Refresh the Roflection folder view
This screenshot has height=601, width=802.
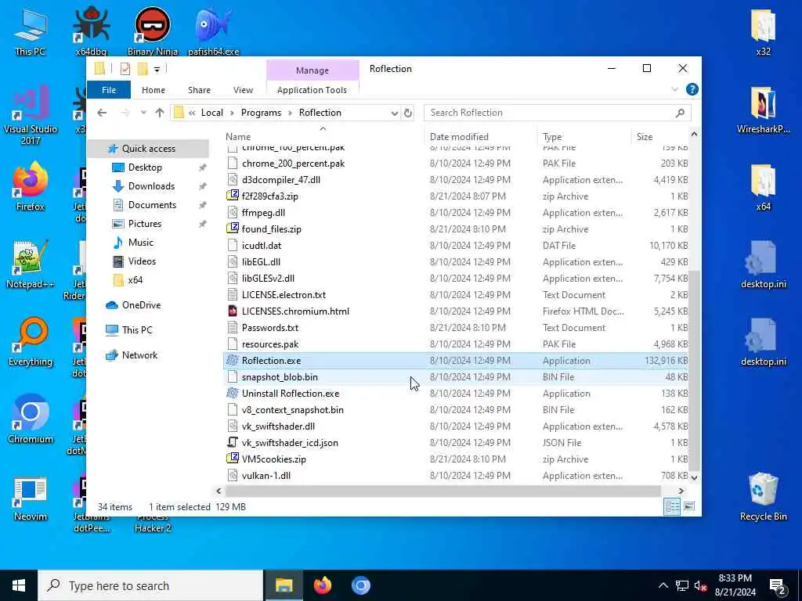pyautogui.click(x=408, y=113)
